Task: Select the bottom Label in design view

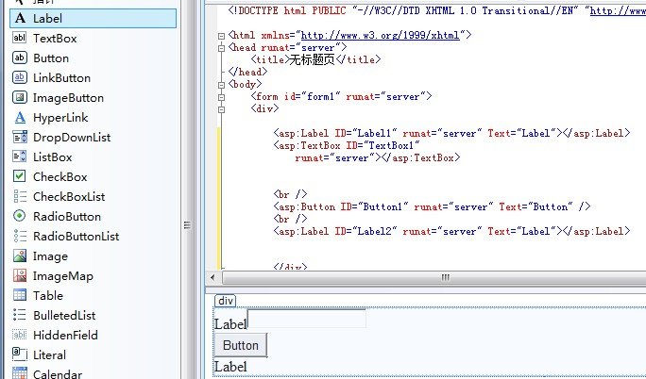Action: 230,366
